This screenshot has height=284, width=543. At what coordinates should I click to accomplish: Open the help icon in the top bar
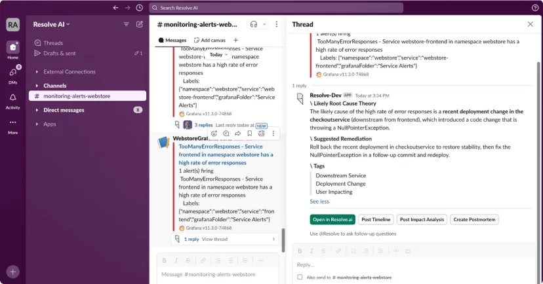click(535, 8)
